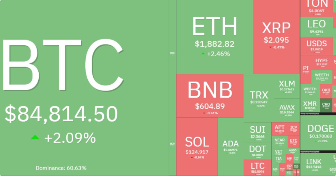336x176 pixels.
Task: Click the green up arrow beside DOGE's +1.59%
Action: click(316, 141)
